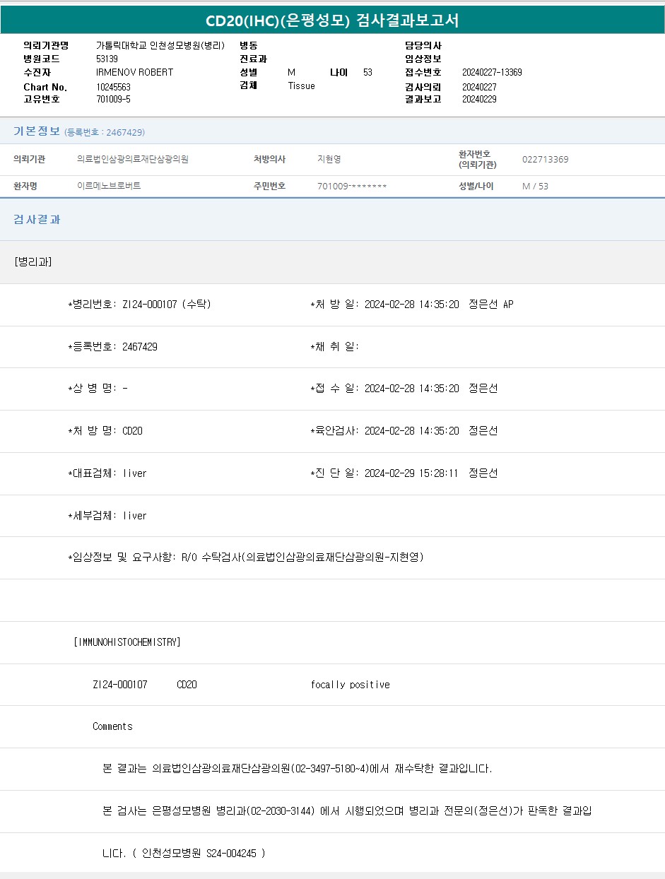This screenshot has width=665, height=879.
Task: Select the 병리번호 ZI24-000107 (수탁) line
Action: [x=139, y=305]
